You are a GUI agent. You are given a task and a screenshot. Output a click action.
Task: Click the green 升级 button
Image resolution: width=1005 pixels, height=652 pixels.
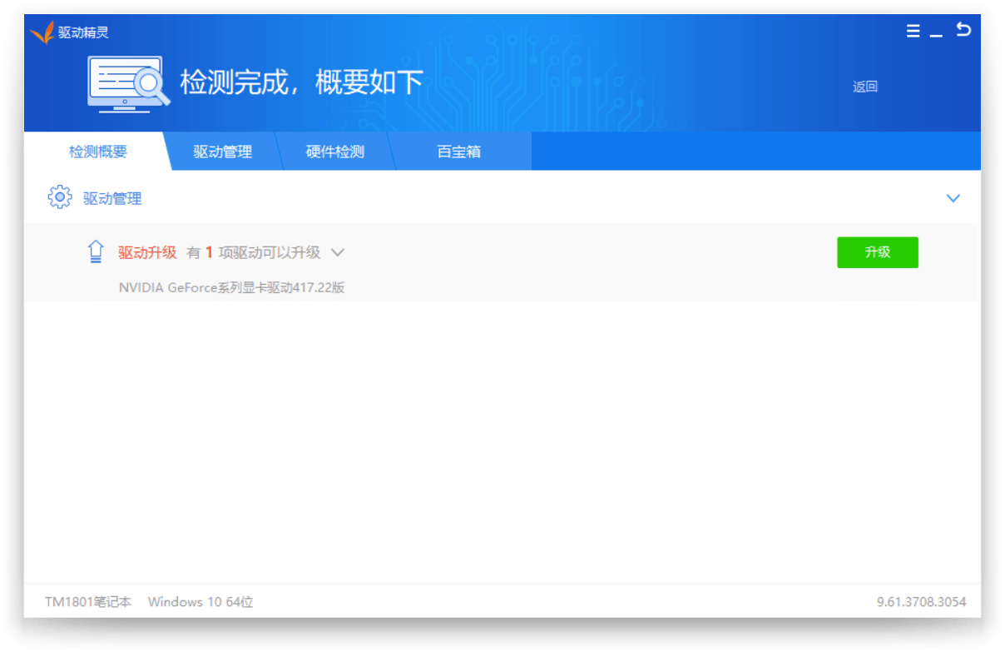pos(878,252)
